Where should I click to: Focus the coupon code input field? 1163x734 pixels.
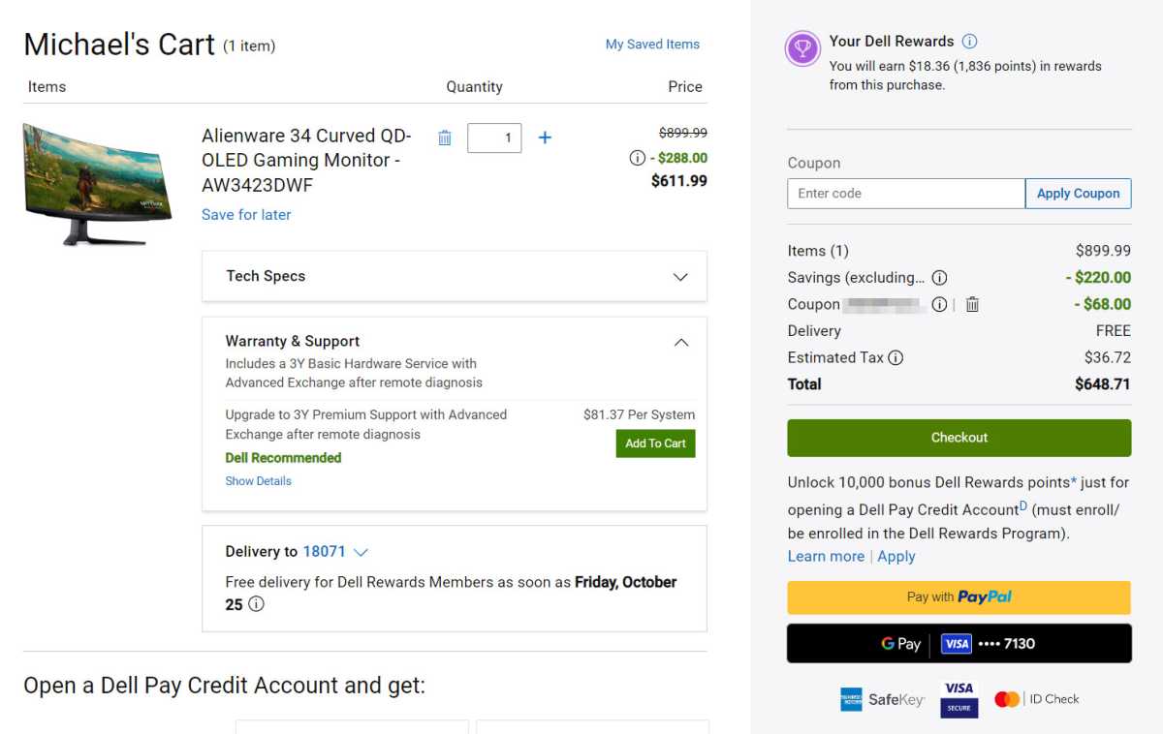tap(906, 194)
